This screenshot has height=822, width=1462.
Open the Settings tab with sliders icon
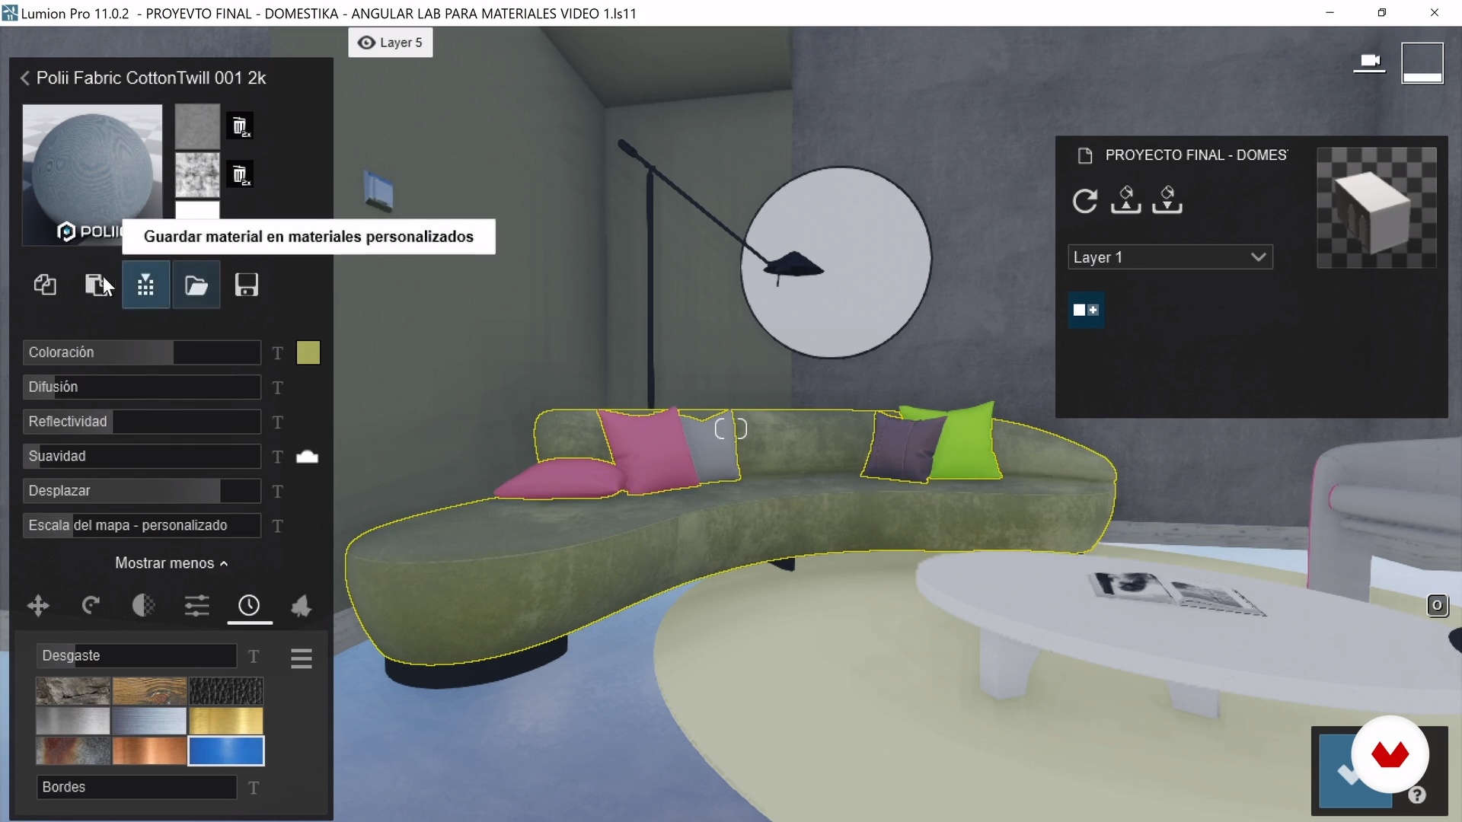196,606
